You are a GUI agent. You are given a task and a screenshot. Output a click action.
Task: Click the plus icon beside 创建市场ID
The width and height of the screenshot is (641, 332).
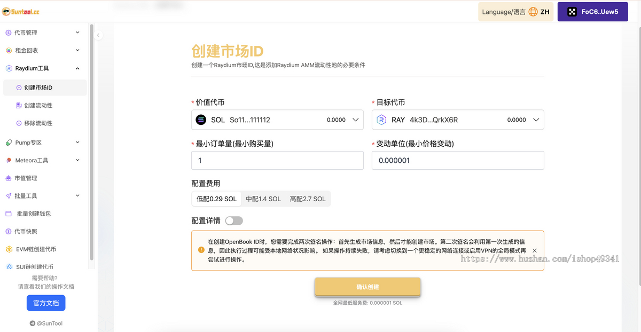coord(19,88)
